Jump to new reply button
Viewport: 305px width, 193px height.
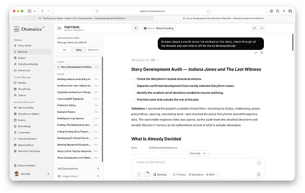click(x=198, y=153)
